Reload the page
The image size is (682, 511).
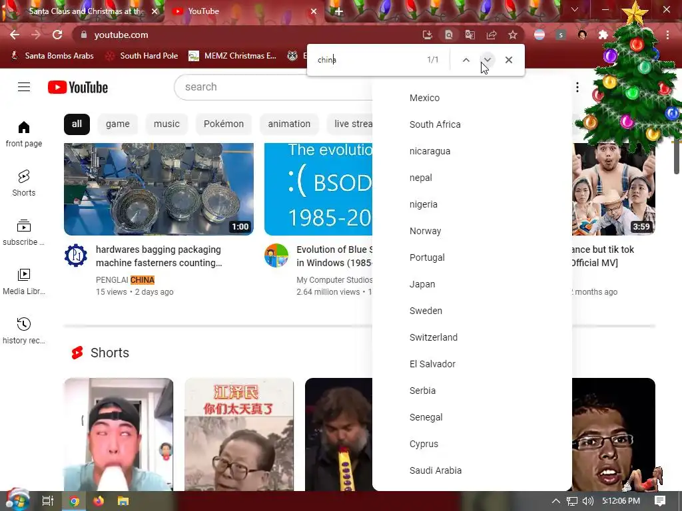click(57, 35)
